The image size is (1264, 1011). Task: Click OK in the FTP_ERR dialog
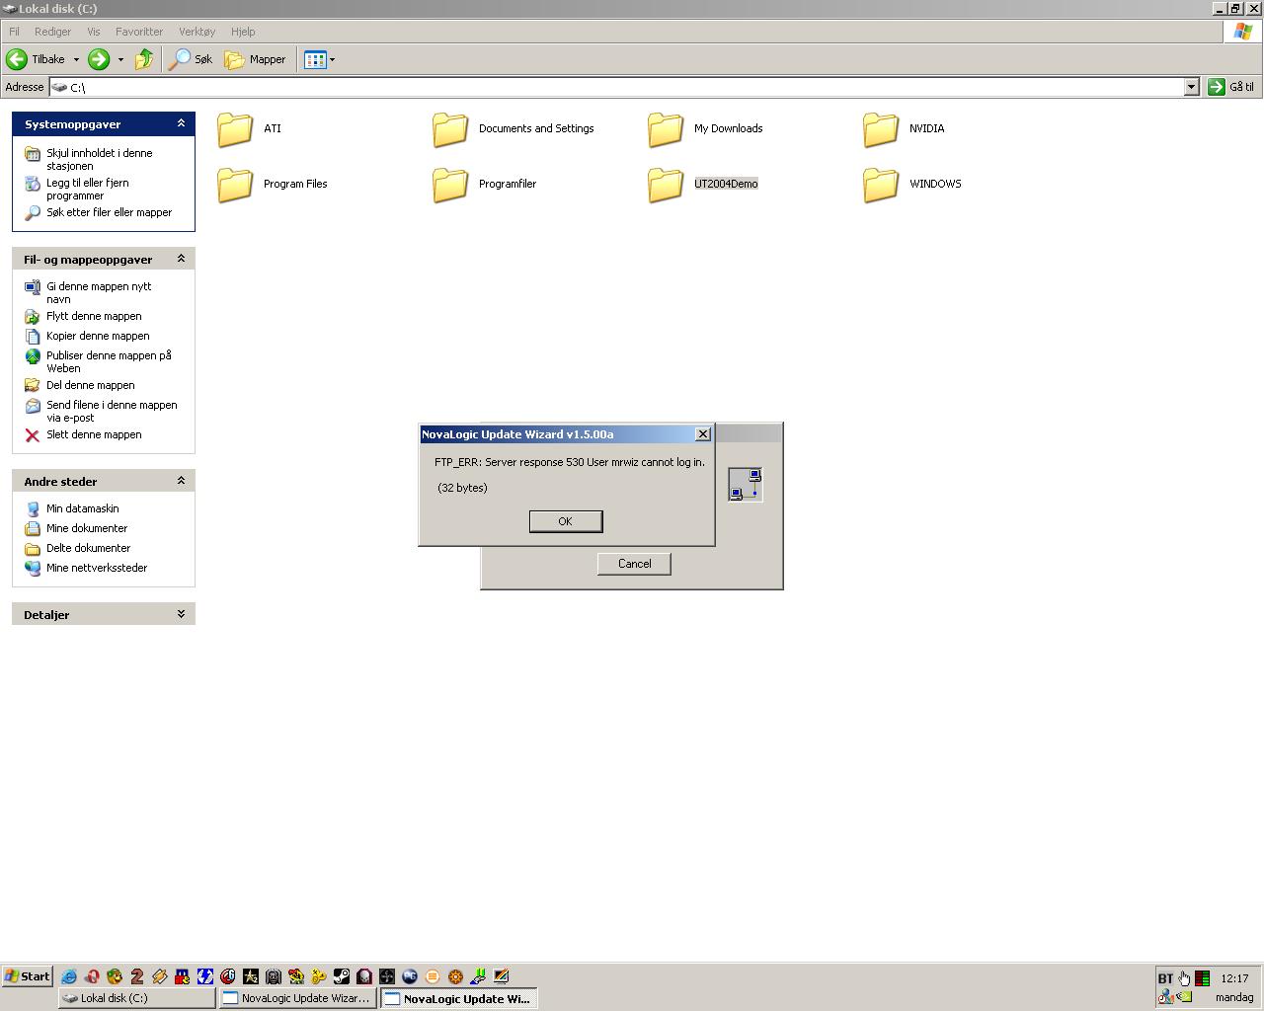point(566,521)
